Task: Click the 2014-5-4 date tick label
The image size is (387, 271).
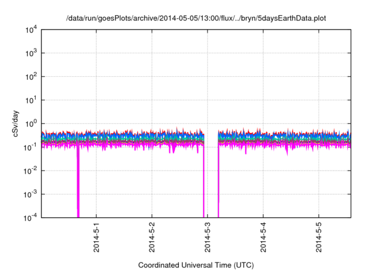Action: click(x=264, y=237)
